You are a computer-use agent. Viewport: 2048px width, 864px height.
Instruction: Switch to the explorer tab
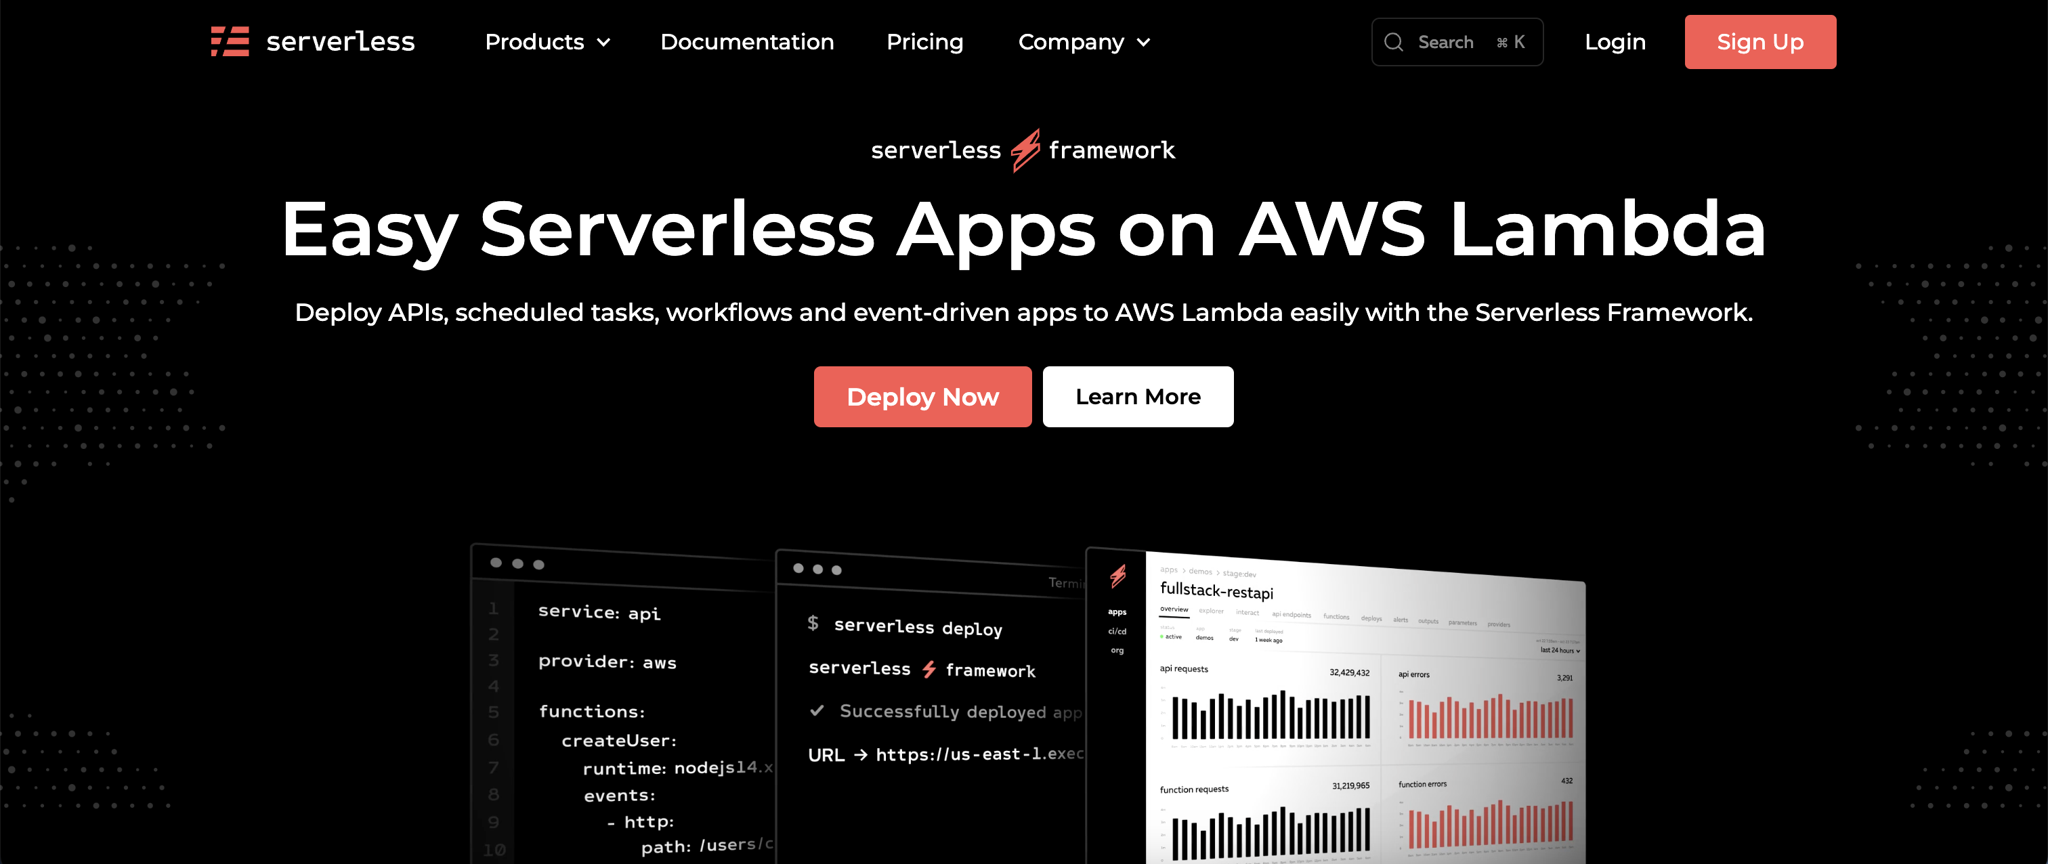(x=1211, y=611)
